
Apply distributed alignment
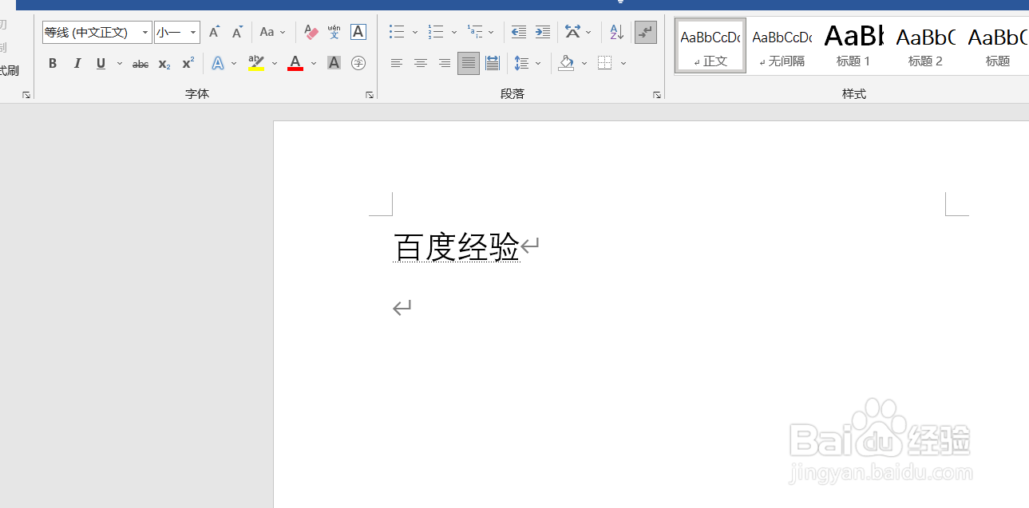point(493,63)
